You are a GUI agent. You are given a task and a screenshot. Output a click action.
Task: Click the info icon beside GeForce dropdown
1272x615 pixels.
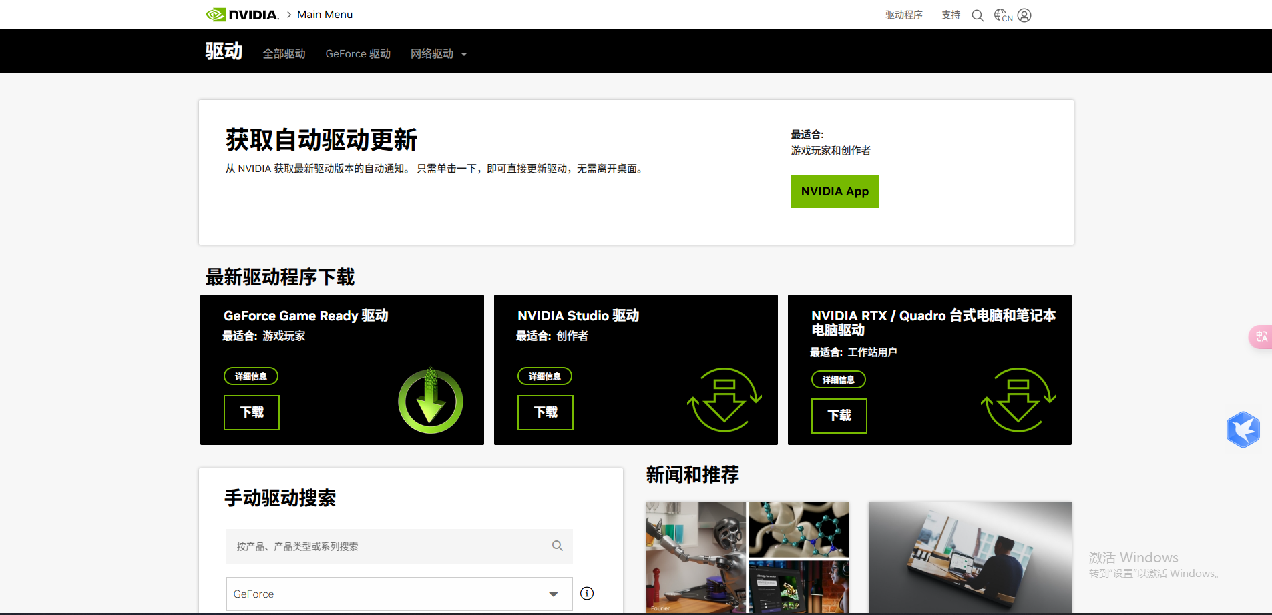point(587,593)
